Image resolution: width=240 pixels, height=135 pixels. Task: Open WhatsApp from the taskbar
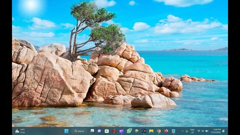(x=129, y=131)
